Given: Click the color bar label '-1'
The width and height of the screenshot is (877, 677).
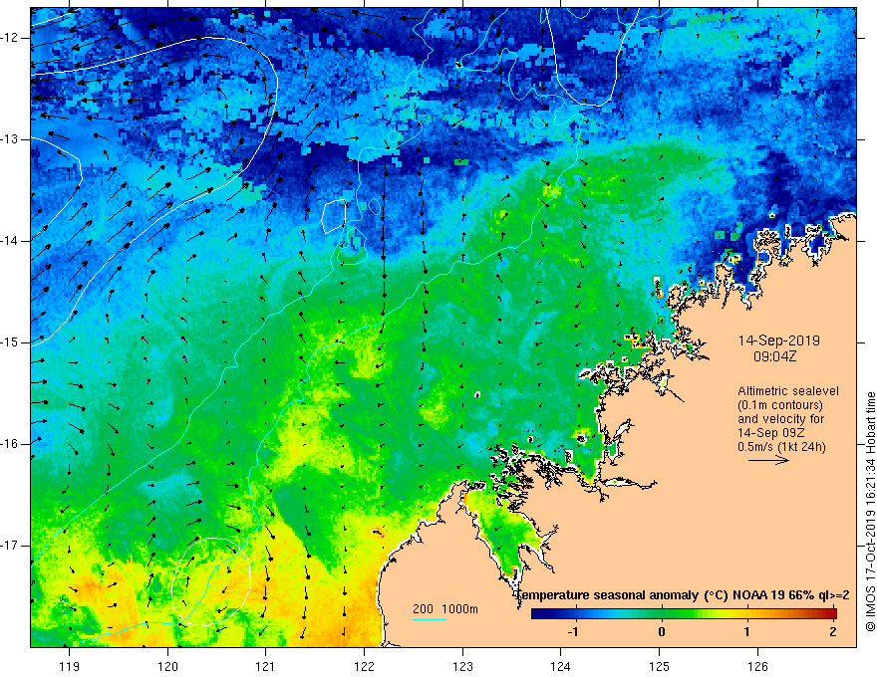Looking at the screenshot, I should click(x=573, y=632).
